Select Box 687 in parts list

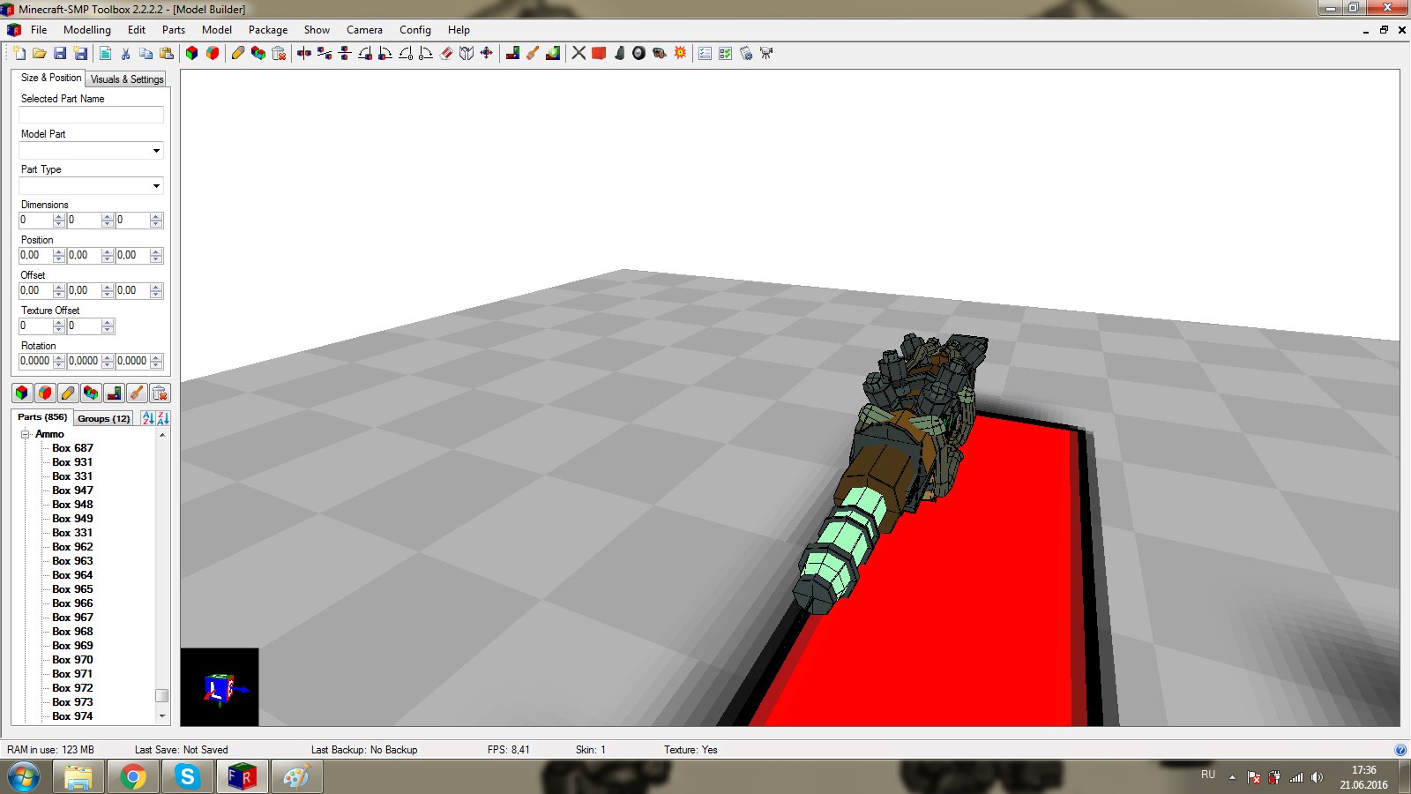pyautogui.click(x=72, y=448)
